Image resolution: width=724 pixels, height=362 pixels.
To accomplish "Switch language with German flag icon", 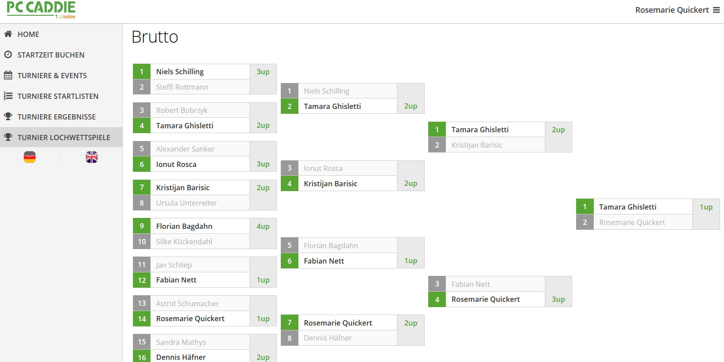I will (x=29, y=157).
